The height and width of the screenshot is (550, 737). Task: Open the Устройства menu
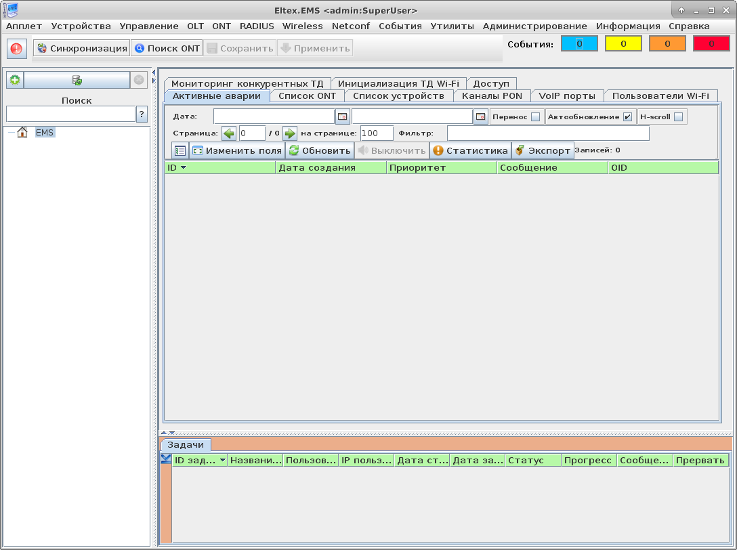pos(81,26)
